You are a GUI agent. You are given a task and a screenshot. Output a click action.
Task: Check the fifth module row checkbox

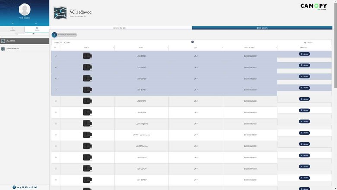pos(56,101)
